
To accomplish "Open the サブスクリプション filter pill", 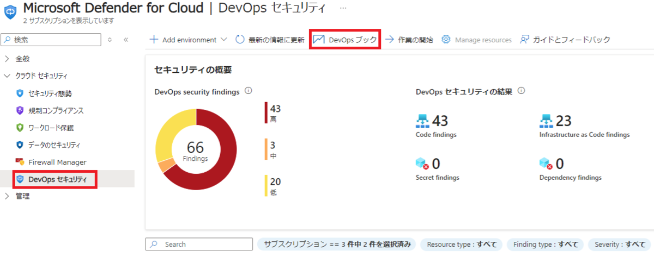I will click(337, 245).
